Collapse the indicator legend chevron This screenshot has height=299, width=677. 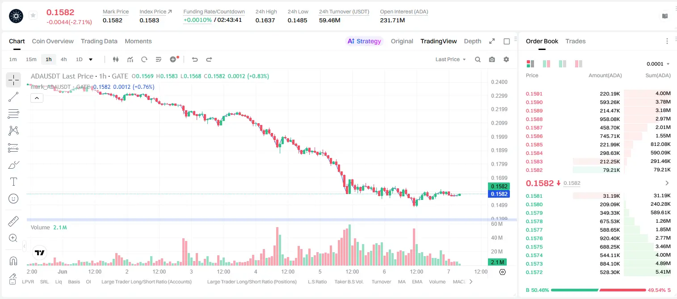coord(37,98)
